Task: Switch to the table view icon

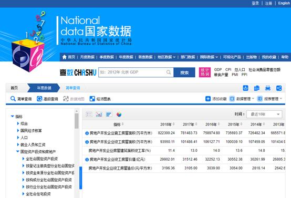Action: pos(89,114)
